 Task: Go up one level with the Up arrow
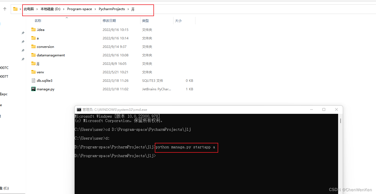pos(5,8)
